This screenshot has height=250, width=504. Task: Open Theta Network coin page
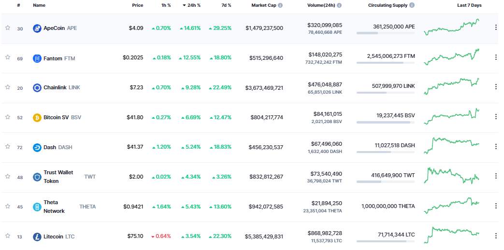70,207
